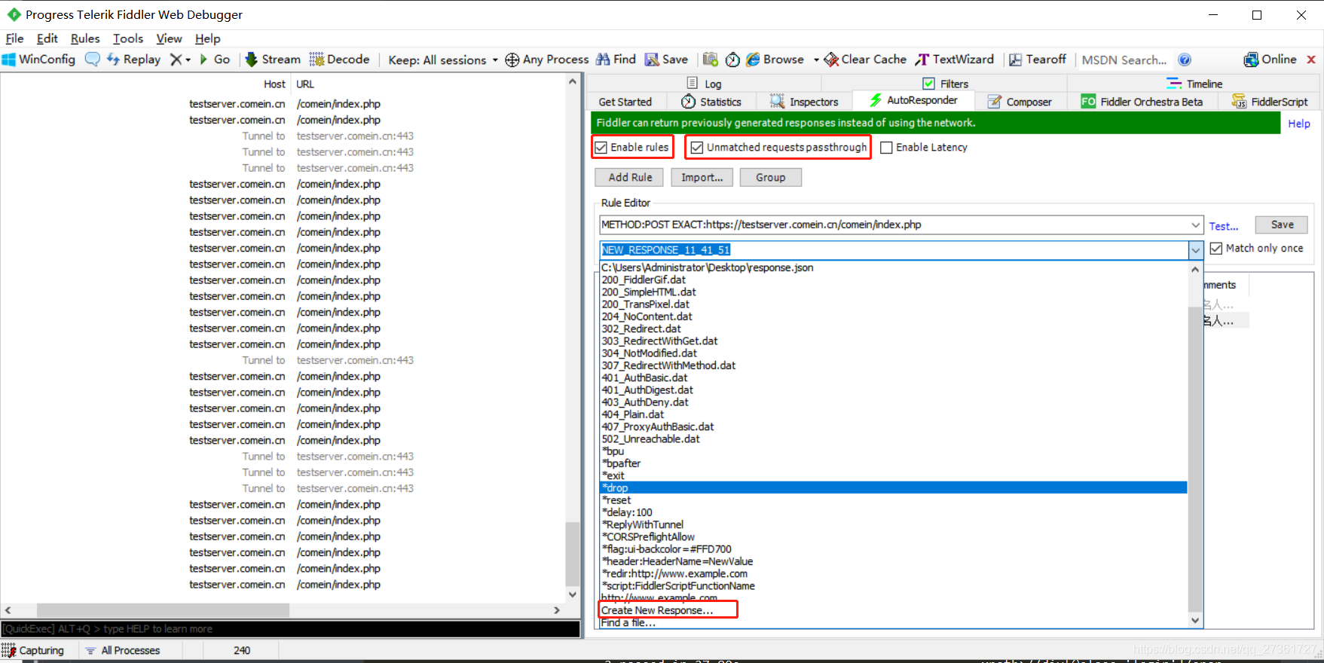The height and width of the screenshot is (663, 1324).
Task: Open the TextWizard tool
Action: click(955, 60)
